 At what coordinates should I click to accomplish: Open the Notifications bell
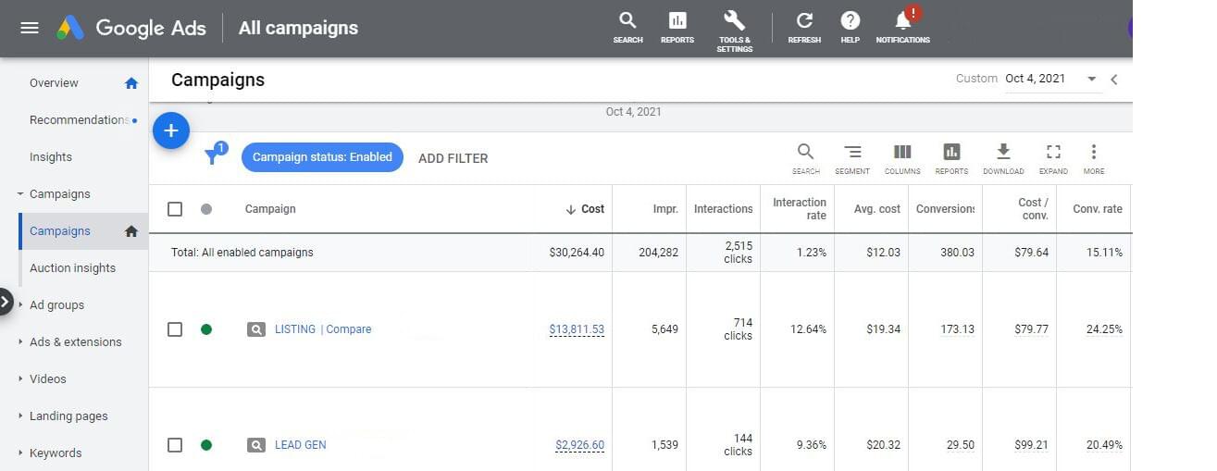[902, 22]
